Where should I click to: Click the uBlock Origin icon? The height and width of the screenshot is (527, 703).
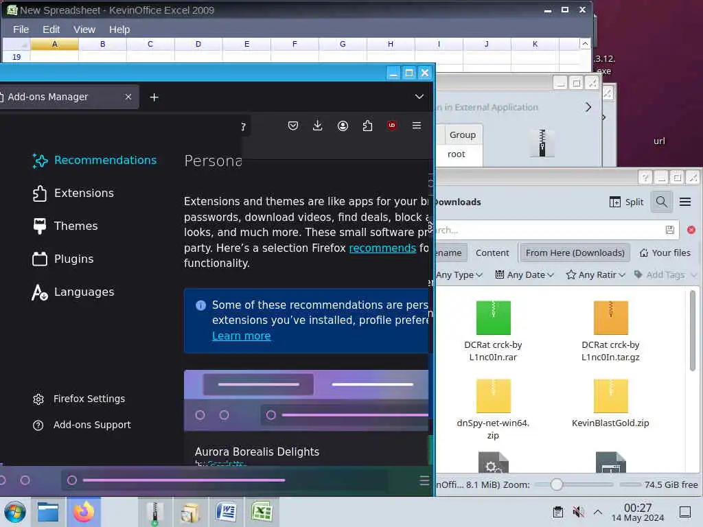[392, 126]
